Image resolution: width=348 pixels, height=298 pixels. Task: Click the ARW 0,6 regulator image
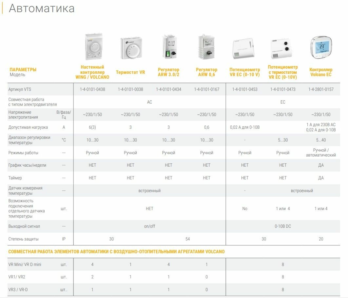tap(207, 47)
